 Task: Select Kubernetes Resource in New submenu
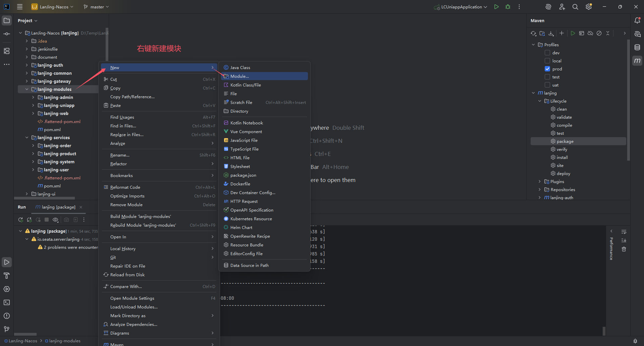(x=264, y=219)
